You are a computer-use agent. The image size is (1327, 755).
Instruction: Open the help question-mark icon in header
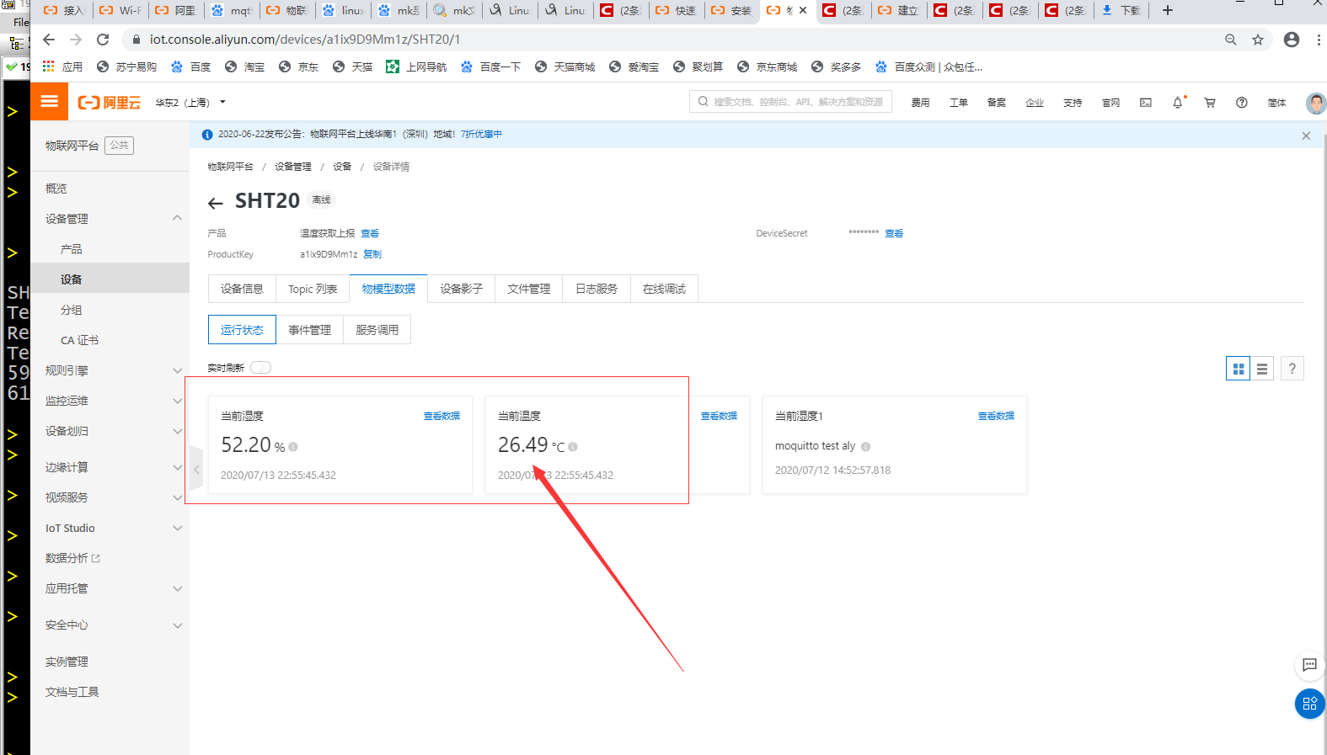1242,103
